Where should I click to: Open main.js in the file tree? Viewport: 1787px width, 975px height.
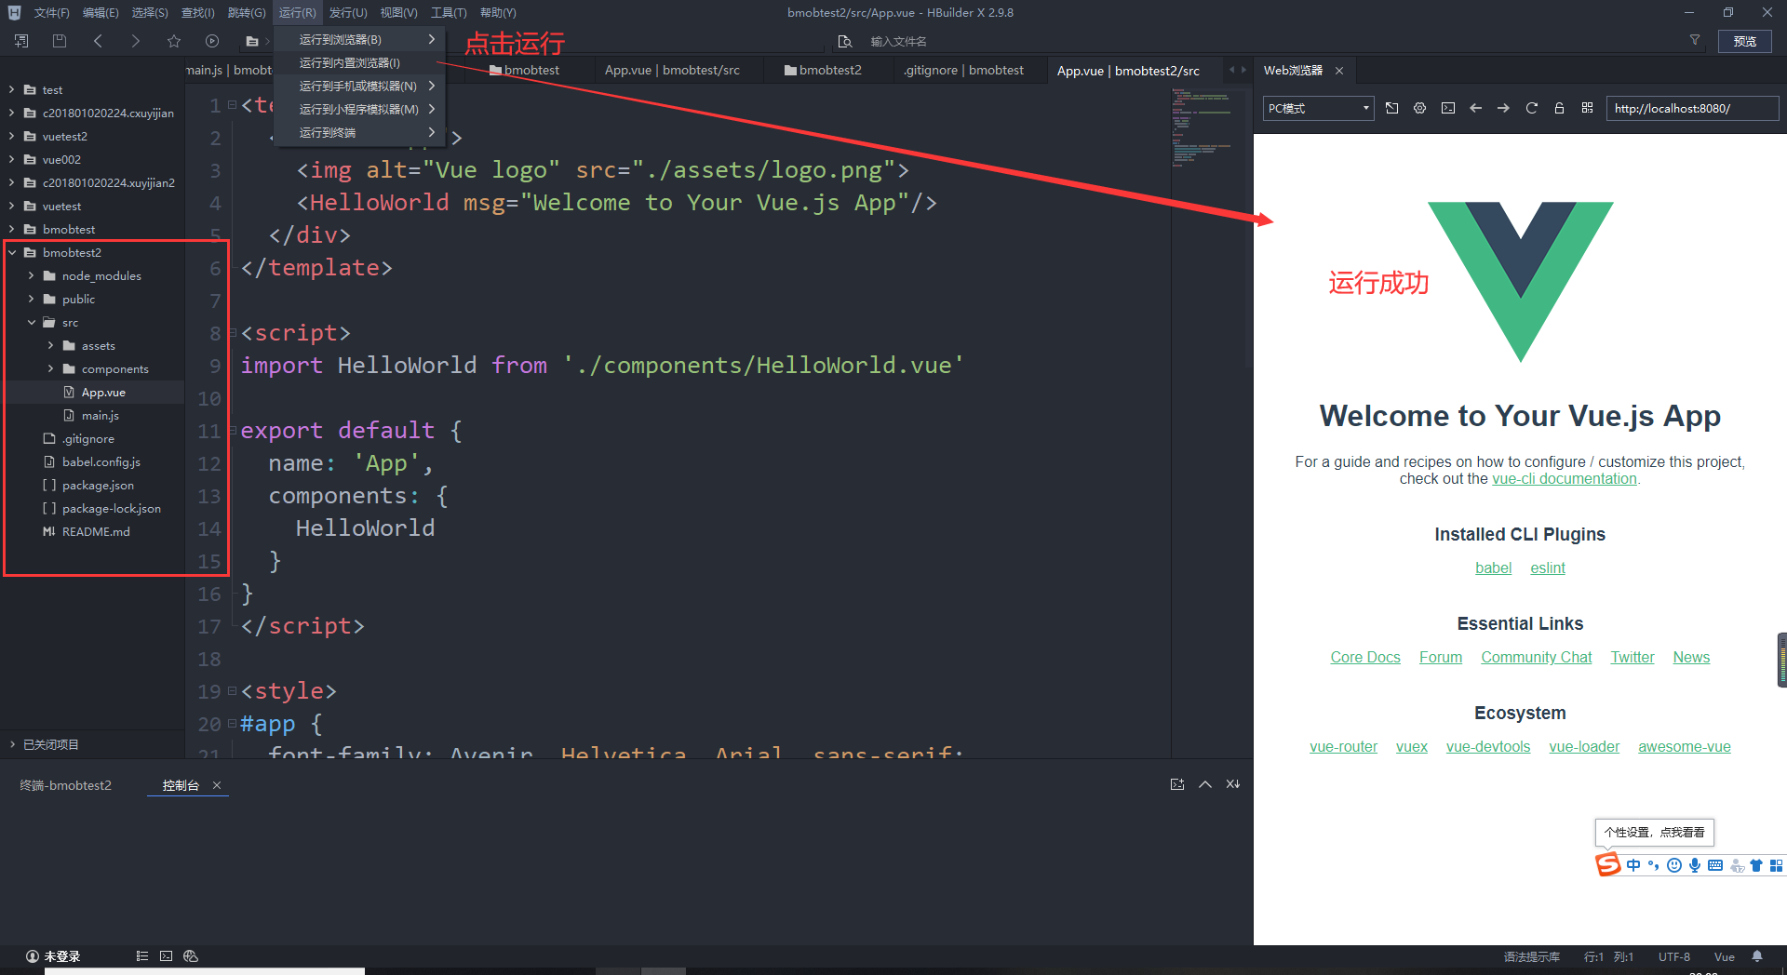[x=100, y=415]
